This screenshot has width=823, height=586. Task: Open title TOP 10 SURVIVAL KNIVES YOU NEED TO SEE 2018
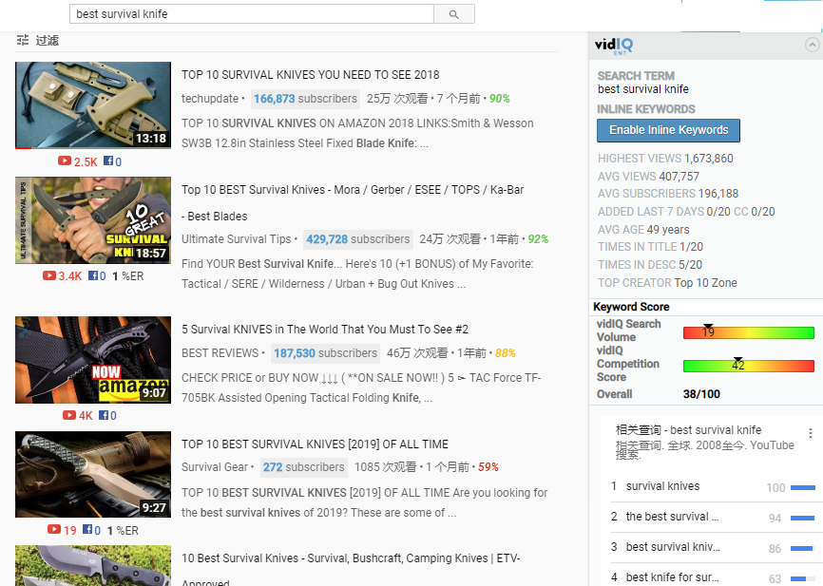click(311, 75)
